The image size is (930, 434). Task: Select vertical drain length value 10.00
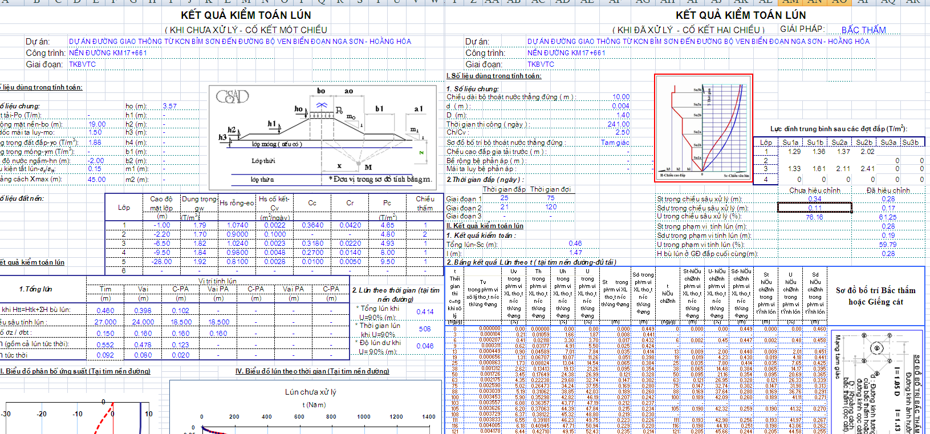point(621,97)
